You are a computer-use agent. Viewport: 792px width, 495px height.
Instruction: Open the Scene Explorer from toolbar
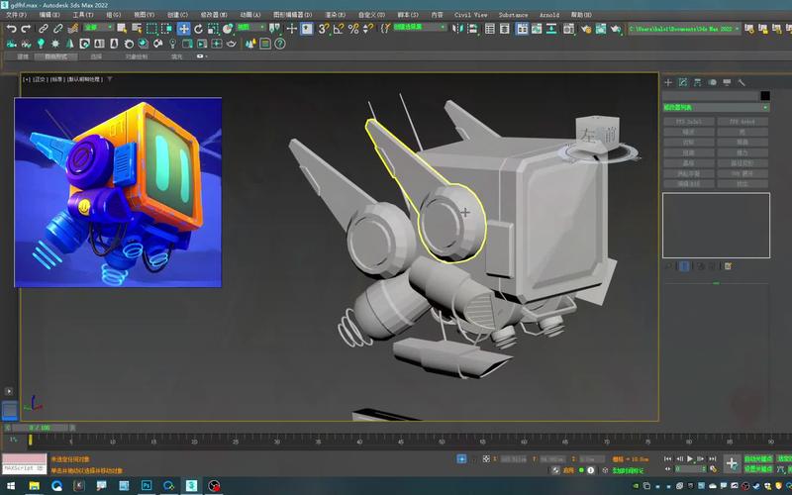[x=489, y=29]
